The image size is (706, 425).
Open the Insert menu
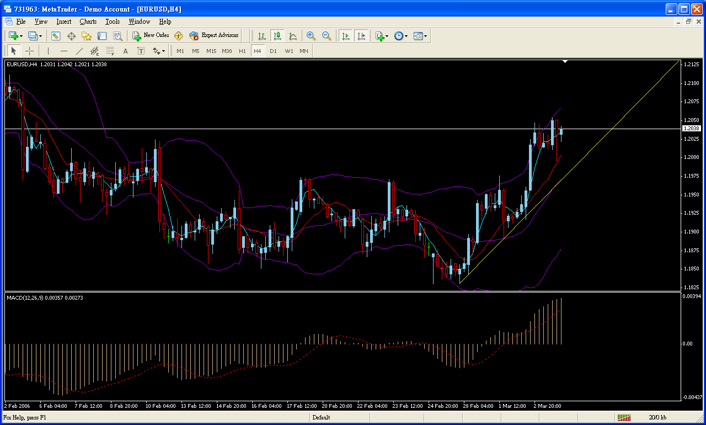[x=64, y=22]
